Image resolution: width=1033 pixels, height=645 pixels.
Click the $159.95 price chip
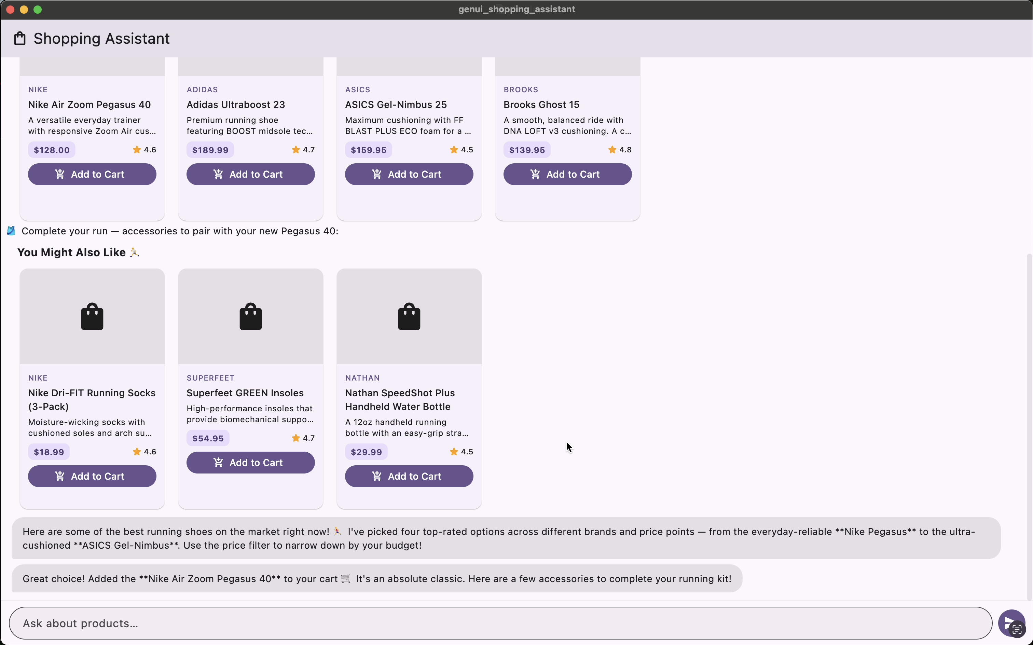coord(369,150)
